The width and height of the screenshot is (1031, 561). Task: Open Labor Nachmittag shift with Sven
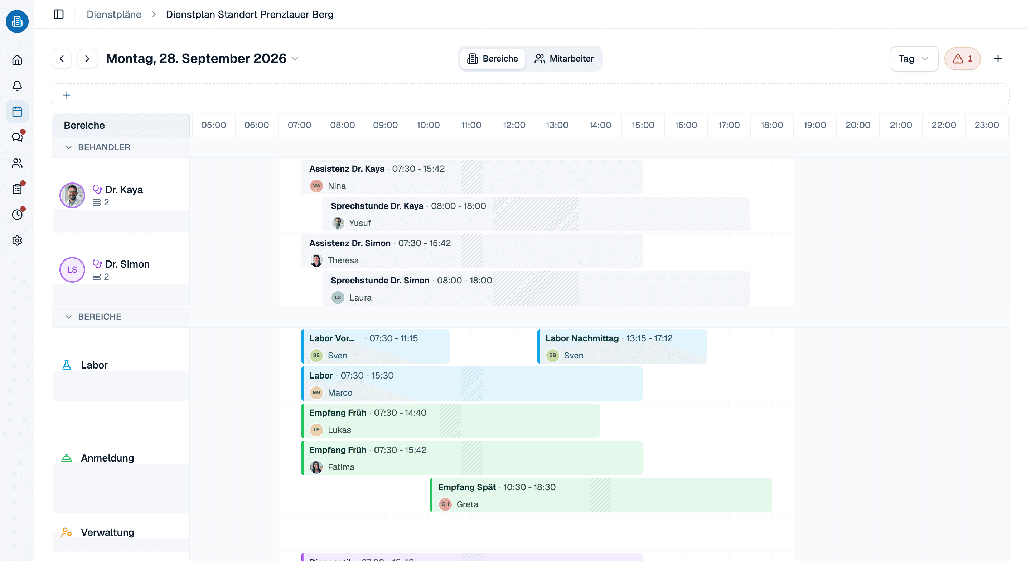coord(622,347)
